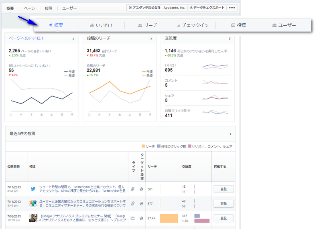Switch to the 投稿 tab in top navigation
The height and width of the screenshot is (229, 321).
click(x=49, y=8)
